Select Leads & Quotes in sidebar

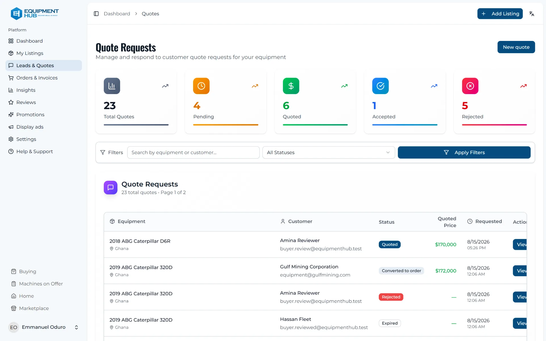tap(44, 65)
